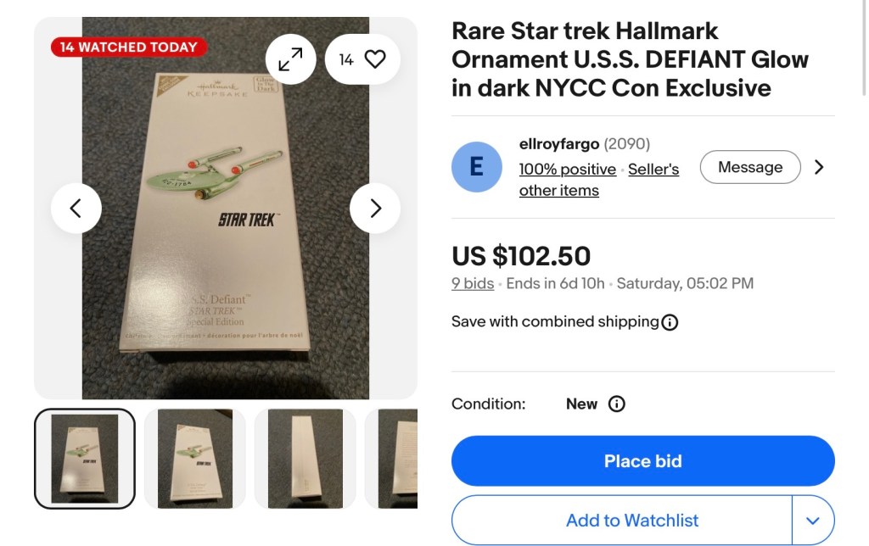
Task: Select the second ornament thumbnail
Action: 195,459
